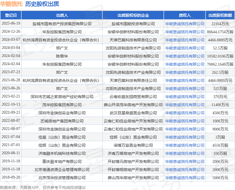Open 华能贵诚信托有限公司 link in 2020-08-11 row
This screenshot has width=235, height=190.
point(185,153)
